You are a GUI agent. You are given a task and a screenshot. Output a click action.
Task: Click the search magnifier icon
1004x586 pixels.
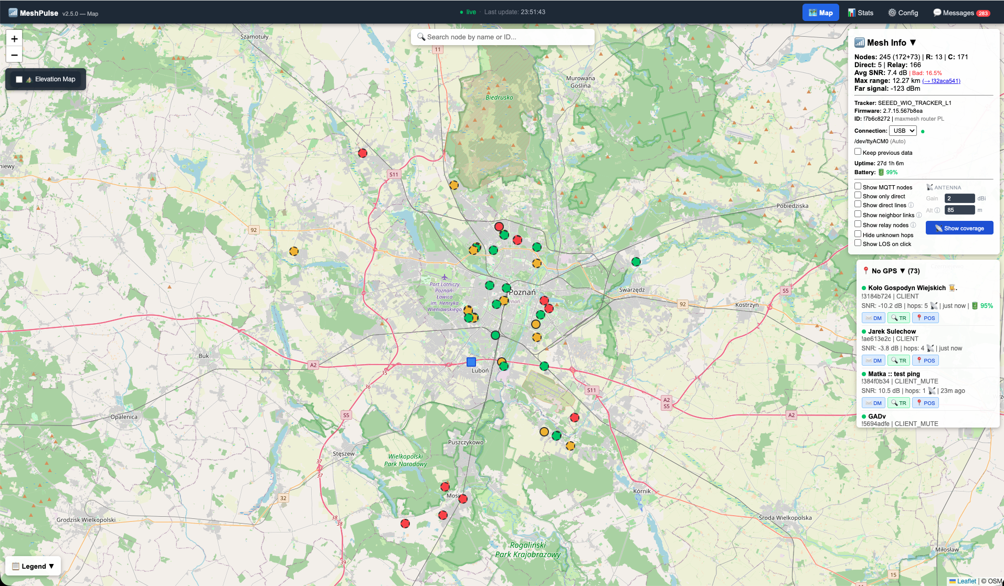(x=421, y=37)
